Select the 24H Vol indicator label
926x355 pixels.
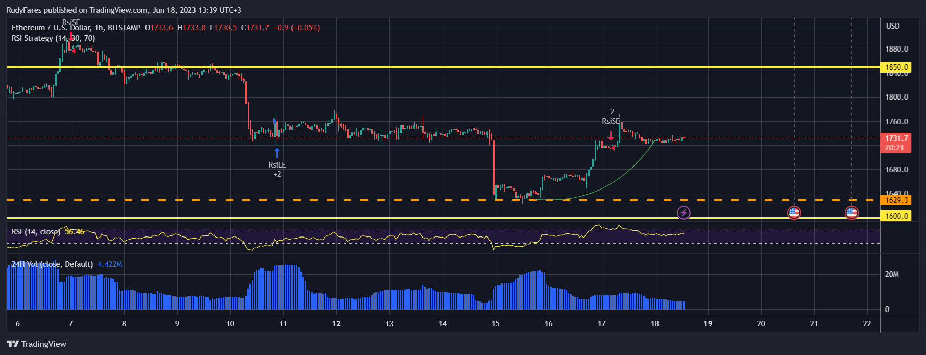coord(52,264)
